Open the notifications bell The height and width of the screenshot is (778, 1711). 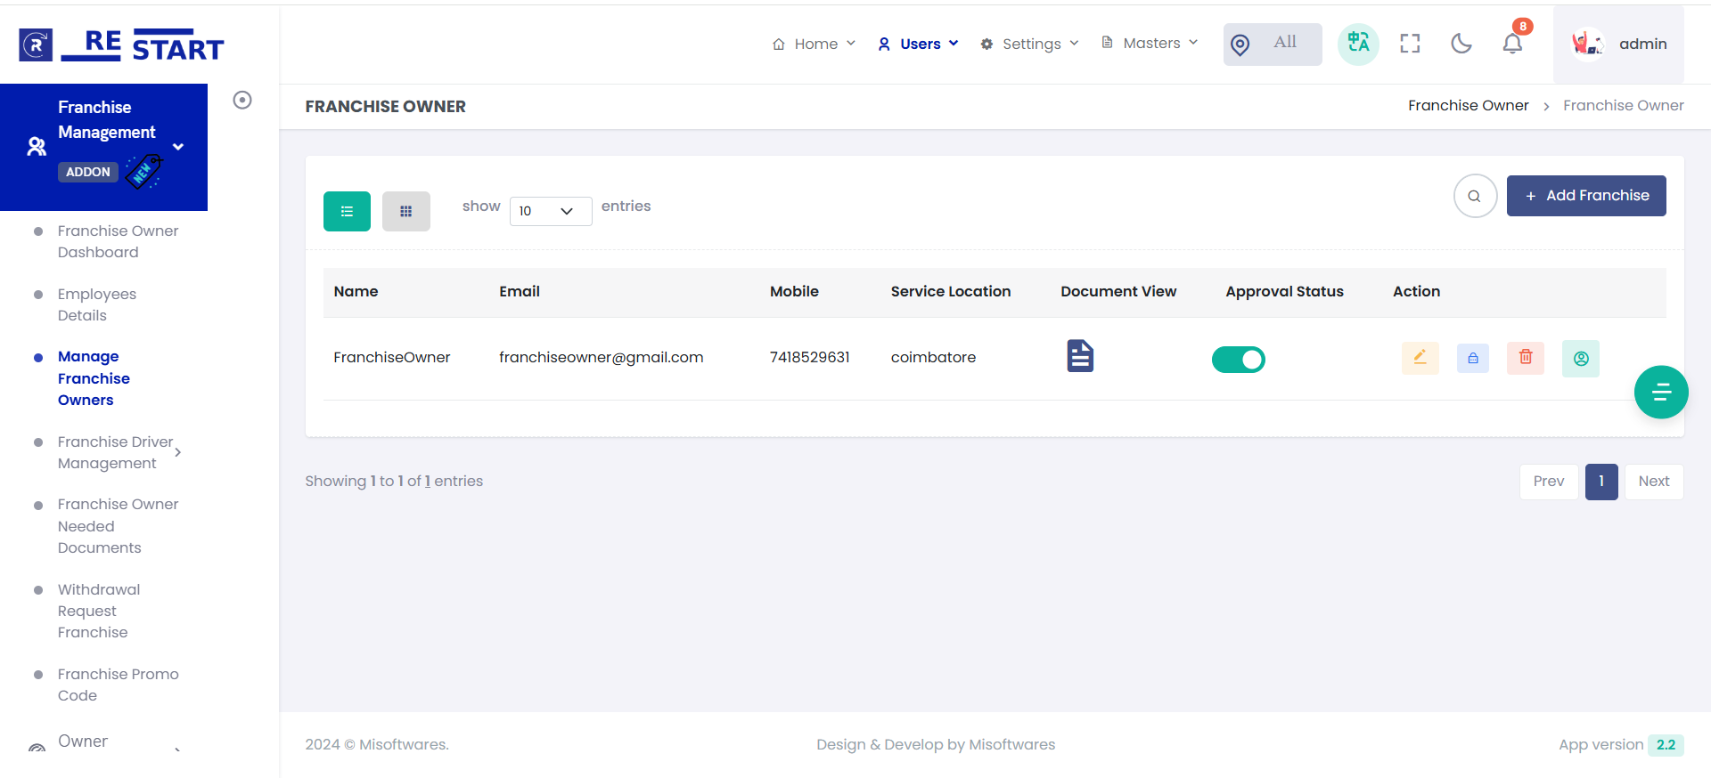click(x=1512, y=44)
